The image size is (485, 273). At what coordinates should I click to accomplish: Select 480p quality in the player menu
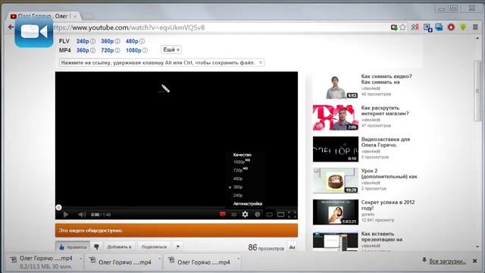point(238,179)
